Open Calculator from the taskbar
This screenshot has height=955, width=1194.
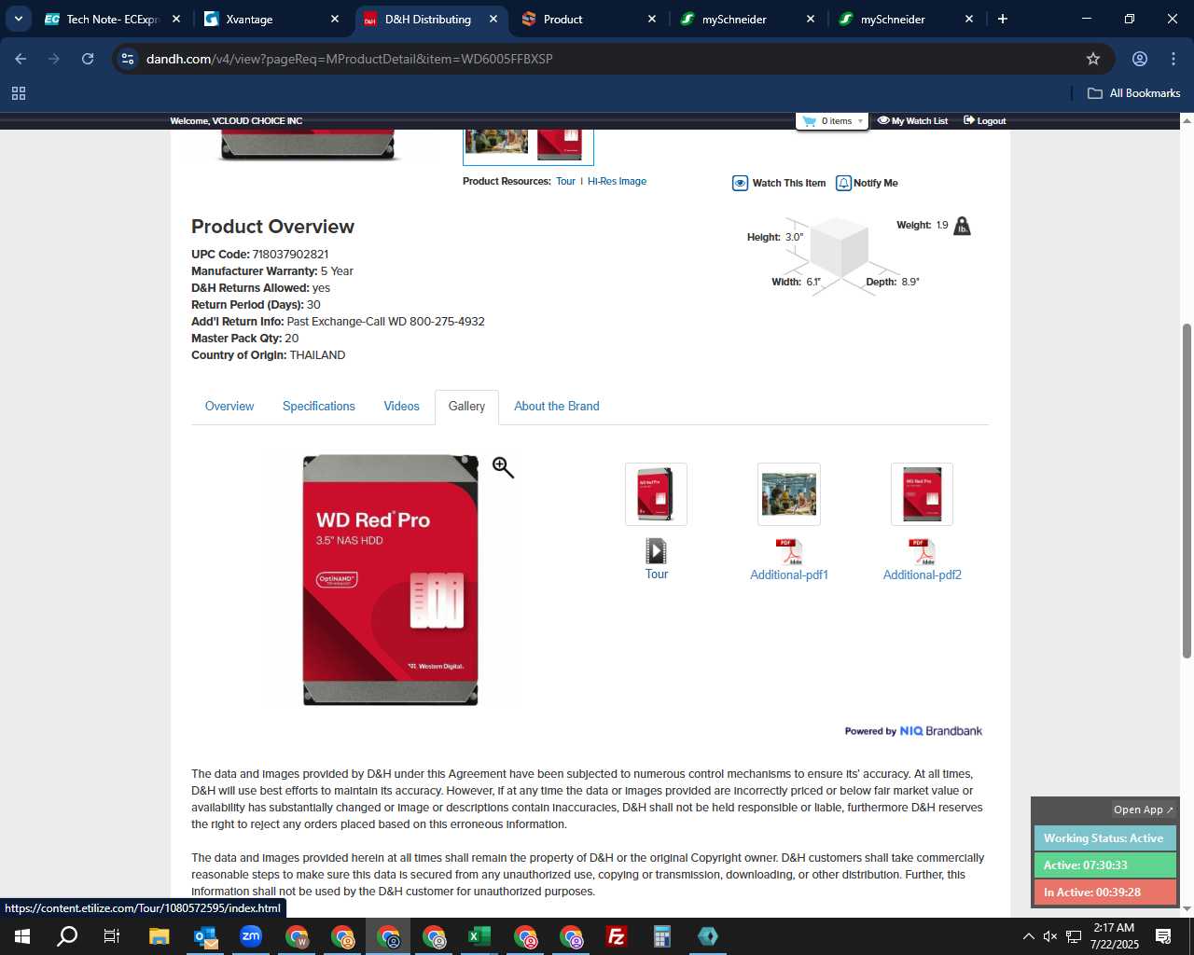[x=661, y=936]
